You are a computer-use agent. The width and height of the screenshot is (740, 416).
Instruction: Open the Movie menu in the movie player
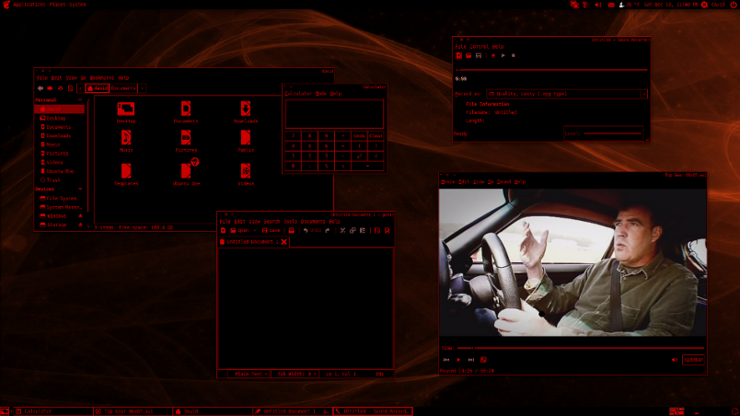point(448,182)
